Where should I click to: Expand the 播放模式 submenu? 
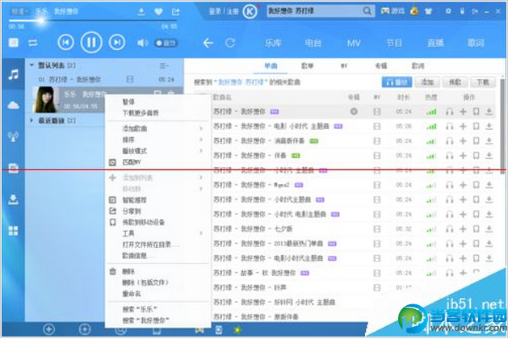[158, 151]
